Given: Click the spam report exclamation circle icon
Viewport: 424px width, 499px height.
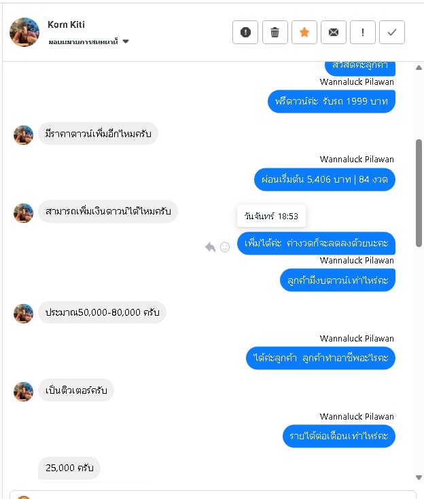Looking at the screenshot, I should click(245, 32).
